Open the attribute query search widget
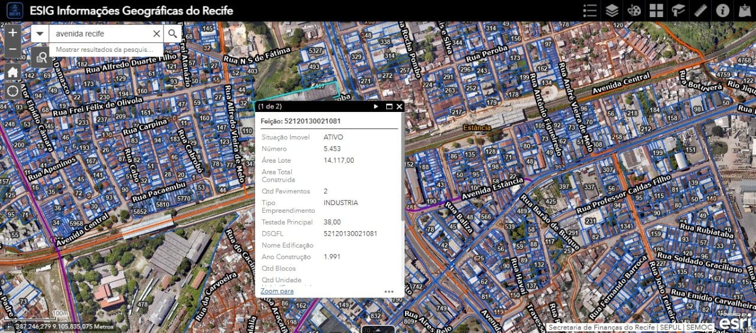 tap(41, 57)
